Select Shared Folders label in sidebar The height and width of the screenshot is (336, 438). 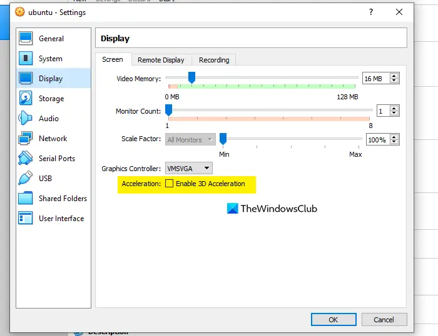click(63, 199)
